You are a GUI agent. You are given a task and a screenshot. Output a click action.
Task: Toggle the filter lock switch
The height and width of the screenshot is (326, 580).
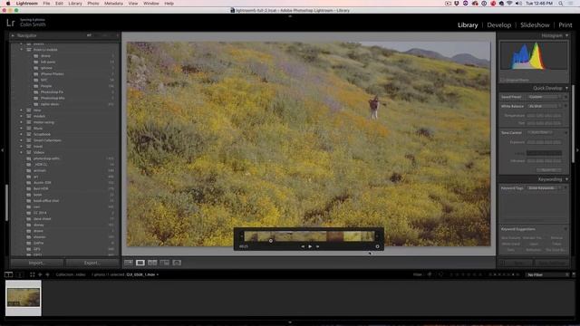click(x=574, y=274)
